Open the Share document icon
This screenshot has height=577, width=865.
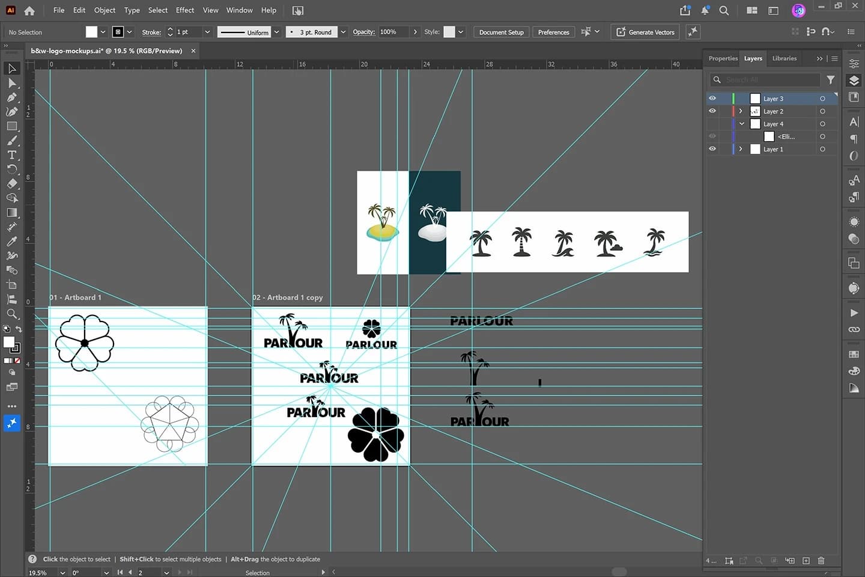[x=685, y=10]
